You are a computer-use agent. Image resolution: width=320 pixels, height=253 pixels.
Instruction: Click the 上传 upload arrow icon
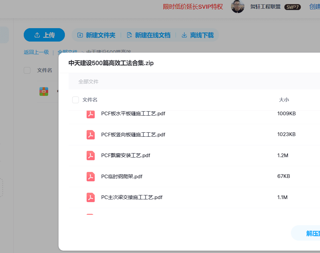coord(37,35)
